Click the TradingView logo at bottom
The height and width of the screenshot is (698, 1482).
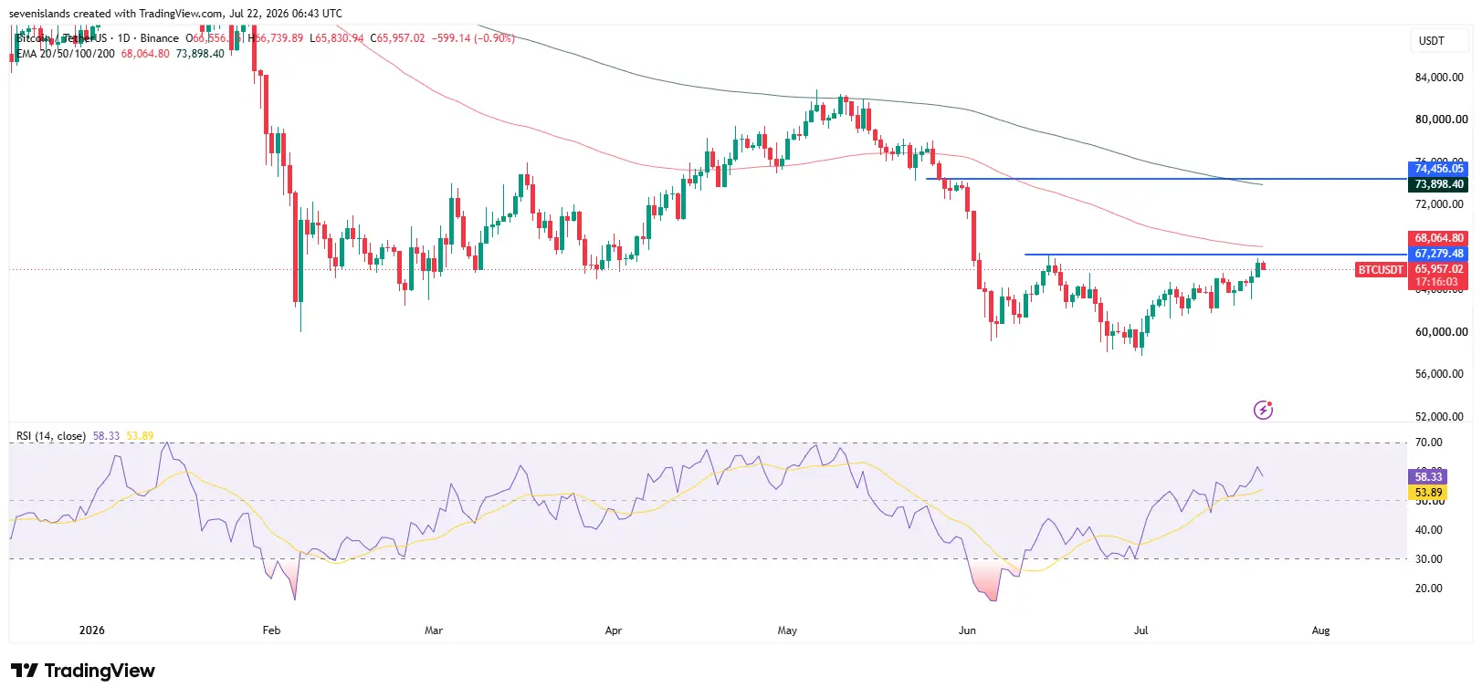pos(83,671)
